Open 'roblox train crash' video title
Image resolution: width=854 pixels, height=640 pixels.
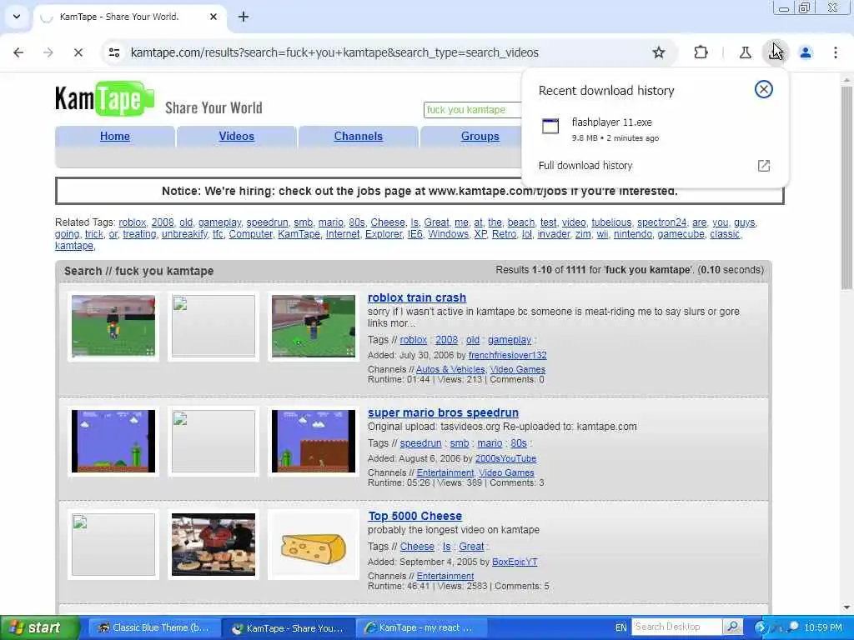pyautogui.click(x=417, y=297)
